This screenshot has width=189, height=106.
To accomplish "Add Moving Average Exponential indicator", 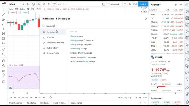I will [82, 40].
